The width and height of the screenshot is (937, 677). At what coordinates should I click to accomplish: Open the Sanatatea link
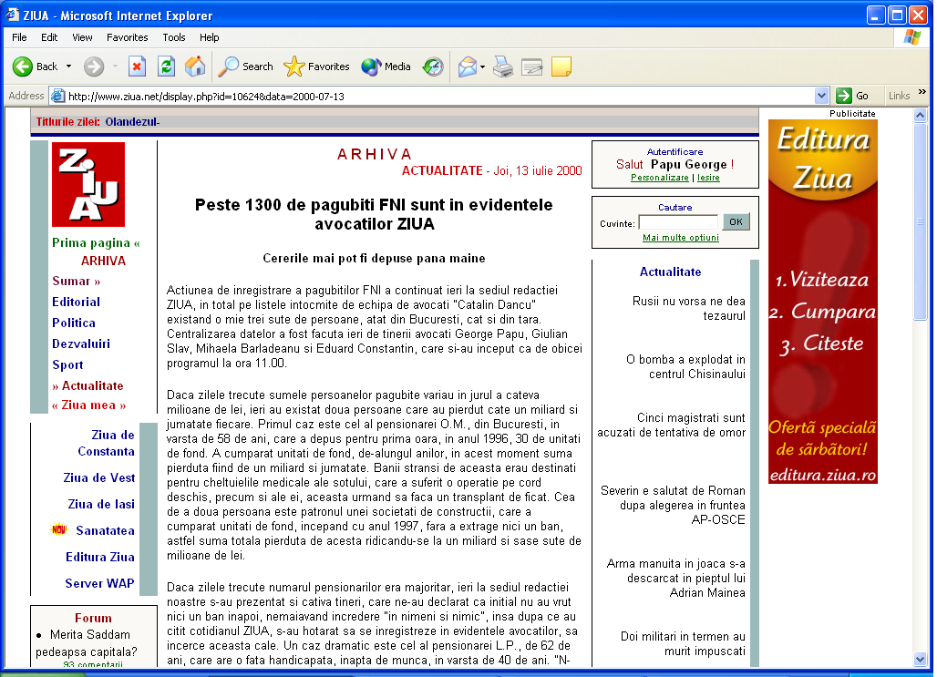click(105, 530)
